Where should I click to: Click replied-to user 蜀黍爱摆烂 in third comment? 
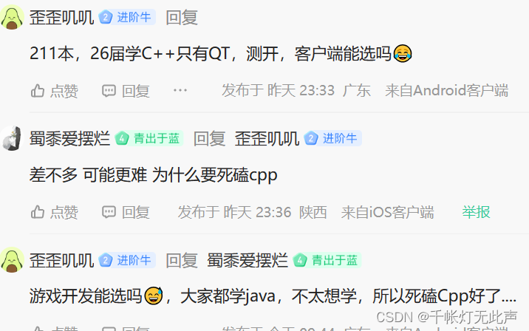click(x=248, y=260)
